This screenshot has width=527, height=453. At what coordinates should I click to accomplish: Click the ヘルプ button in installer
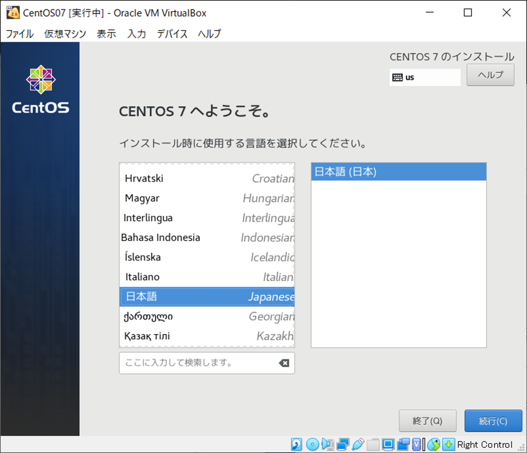(490, 75)
